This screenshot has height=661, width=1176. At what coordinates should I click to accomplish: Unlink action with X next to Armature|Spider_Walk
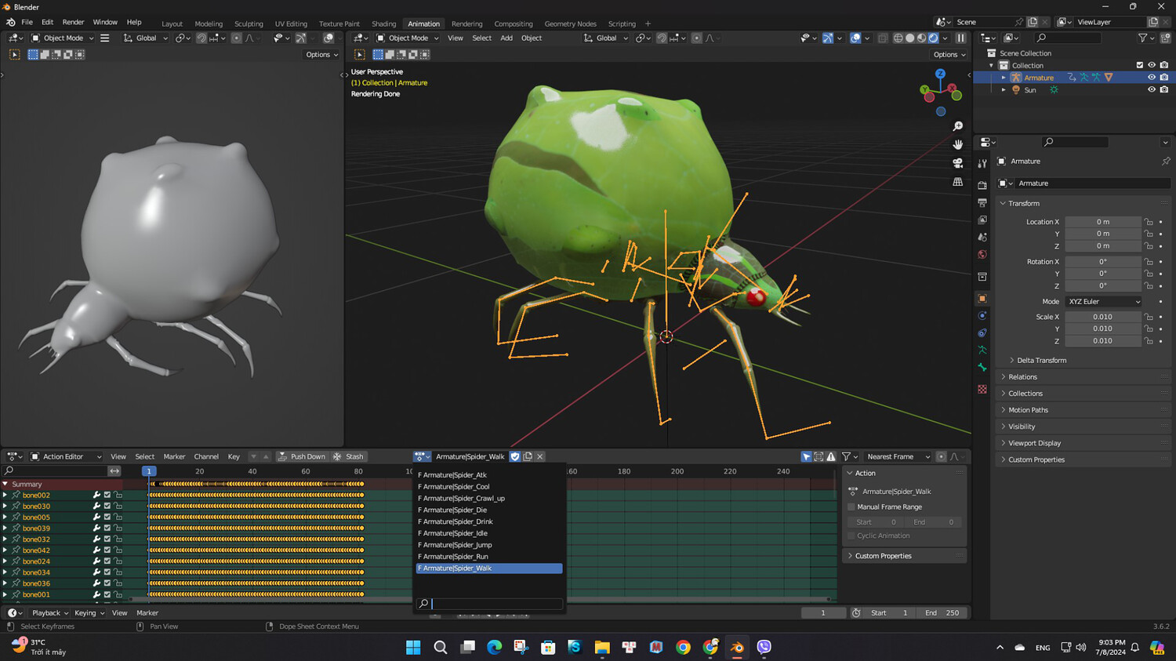pos(540,456)
